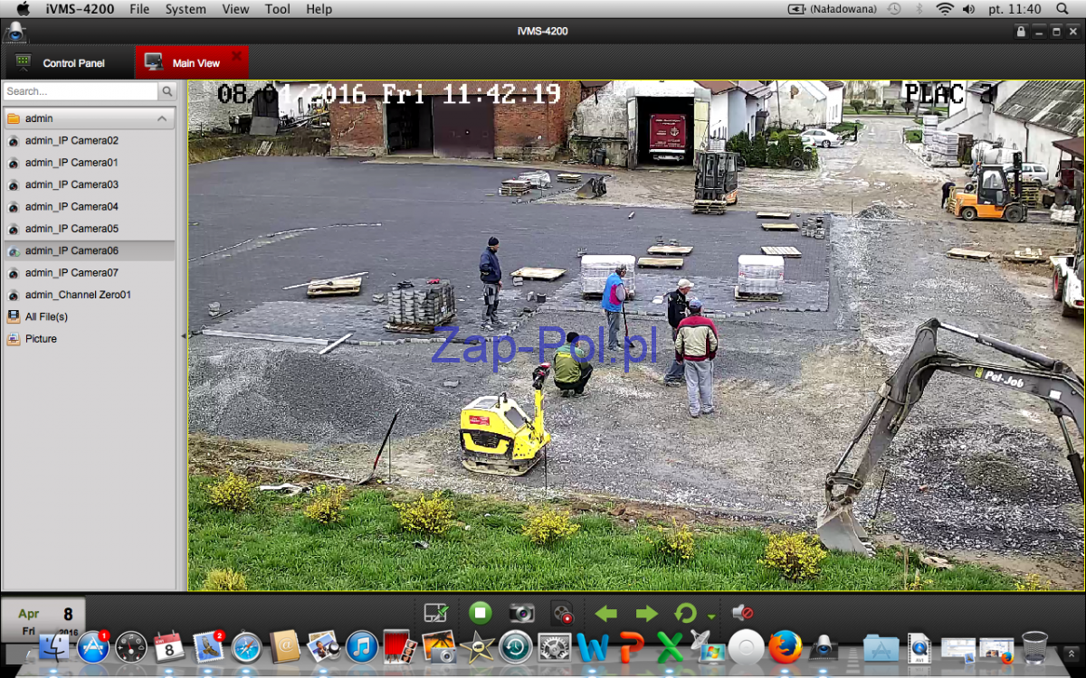Image resolution: width=1086 pixels, height=678 pixels.
Task: Open the dropdown arrow beside the auto-switch icon
Action: (x=711, y=617)
